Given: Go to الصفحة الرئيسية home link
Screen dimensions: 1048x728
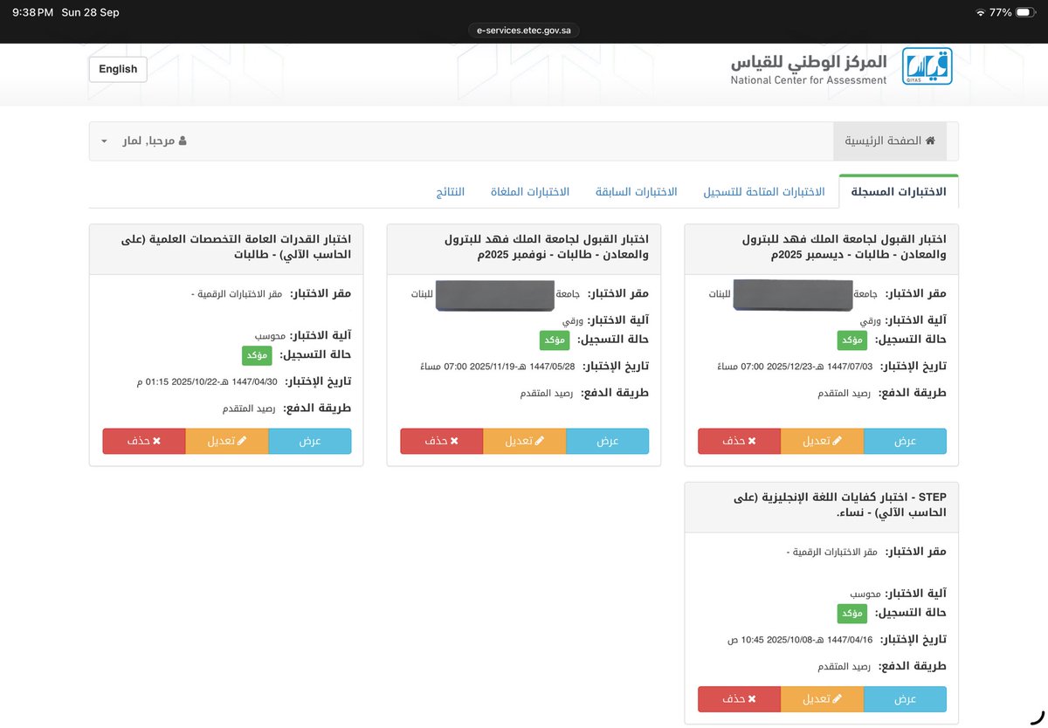Looking at the screenshot, I should pos(890,141).
